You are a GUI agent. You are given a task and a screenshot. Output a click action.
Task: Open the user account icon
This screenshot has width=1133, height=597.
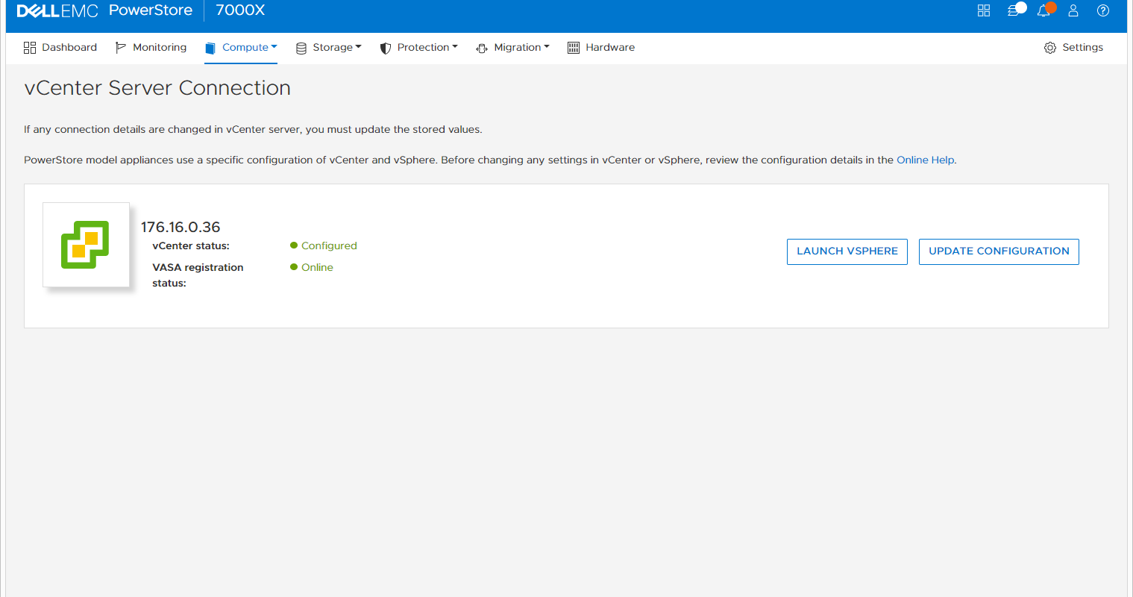[1073, 10]
